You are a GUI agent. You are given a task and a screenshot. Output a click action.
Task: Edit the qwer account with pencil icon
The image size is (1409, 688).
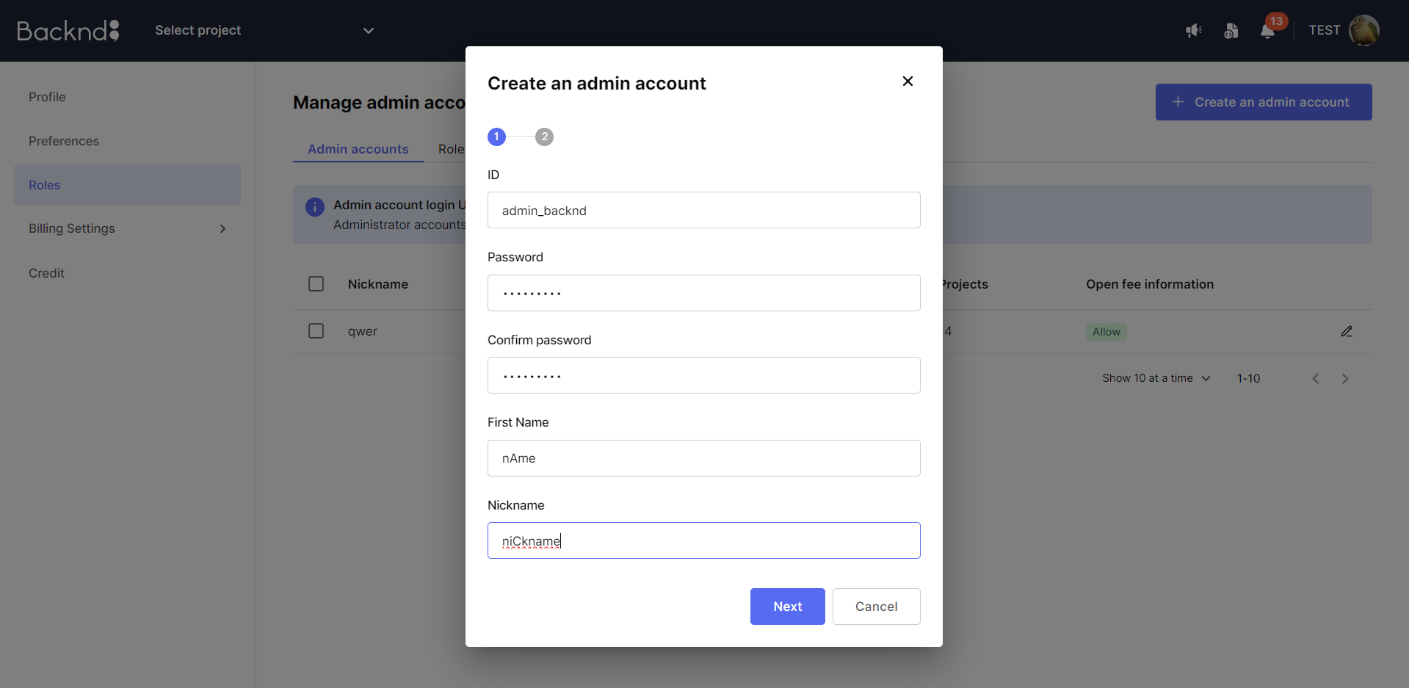(1347, 331)
